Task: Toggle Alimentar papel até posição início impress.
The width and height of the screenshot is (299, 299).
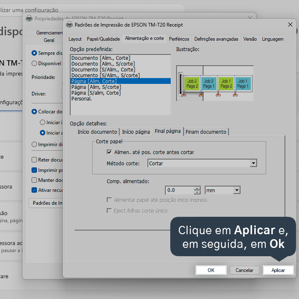Action: (109, 200)
